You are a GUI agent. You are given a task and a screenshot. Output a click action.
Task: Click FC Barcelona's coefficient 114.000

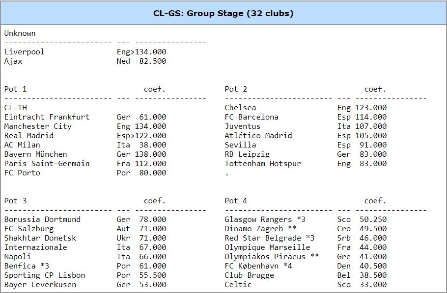point(371,117)
